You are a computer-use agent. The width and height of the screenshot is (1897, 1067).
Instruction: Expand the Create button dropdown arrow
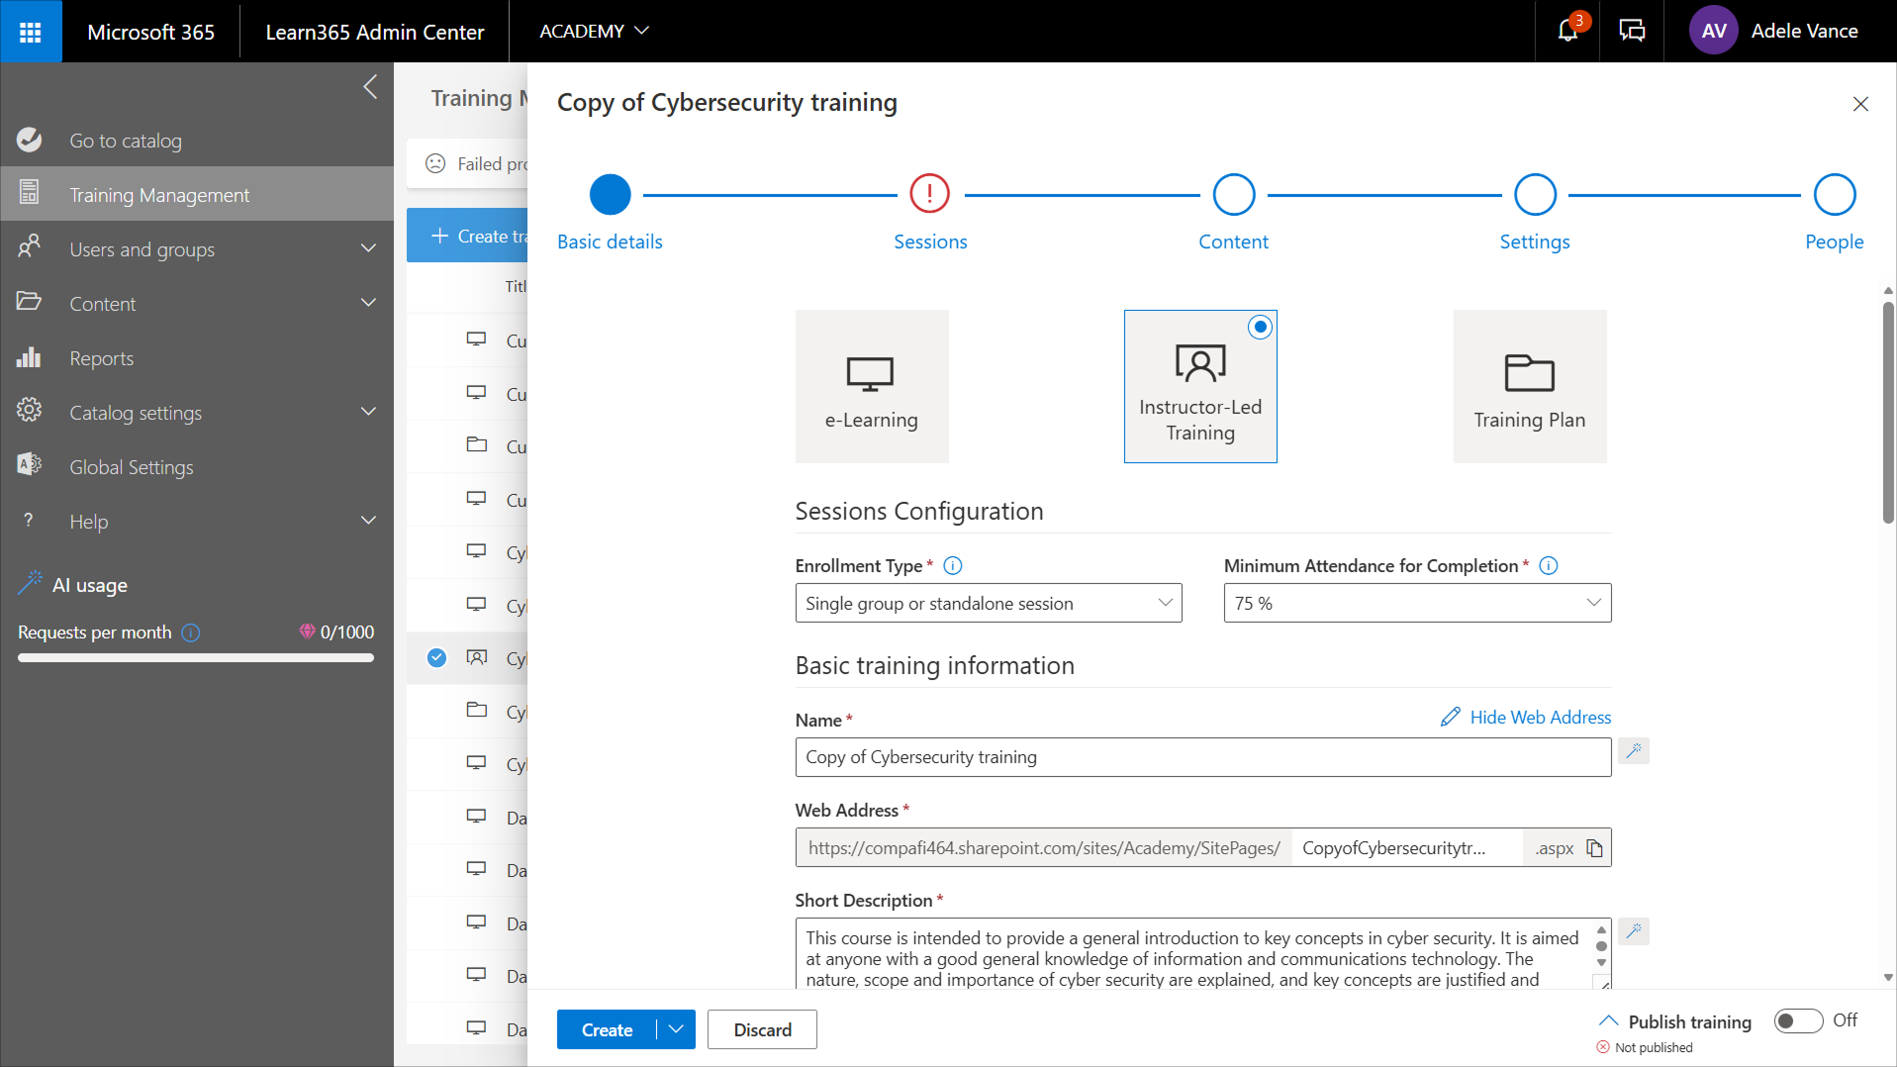[676, 1029]
